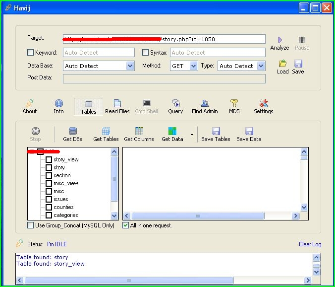The width and height of the screenshot is (335, 287).
Task: Click log horizontal scroll right arrow
Action: (x=308, y=280)
